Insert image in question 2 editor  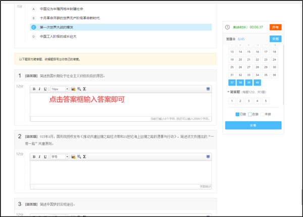click(x=73, y=156)
